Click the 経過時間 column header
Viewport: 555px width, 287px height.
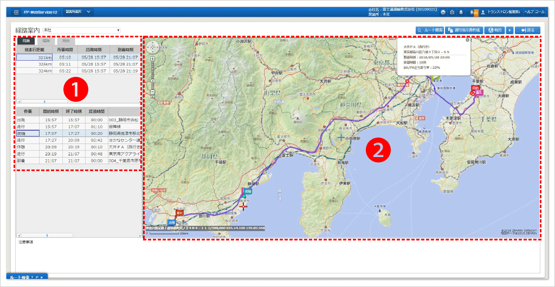96,111
